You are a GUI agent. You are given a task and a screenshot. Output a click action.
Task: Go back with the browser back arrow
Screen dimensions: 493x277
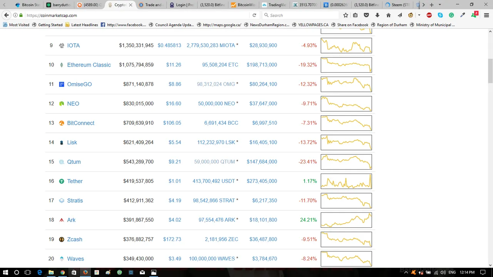6,15
